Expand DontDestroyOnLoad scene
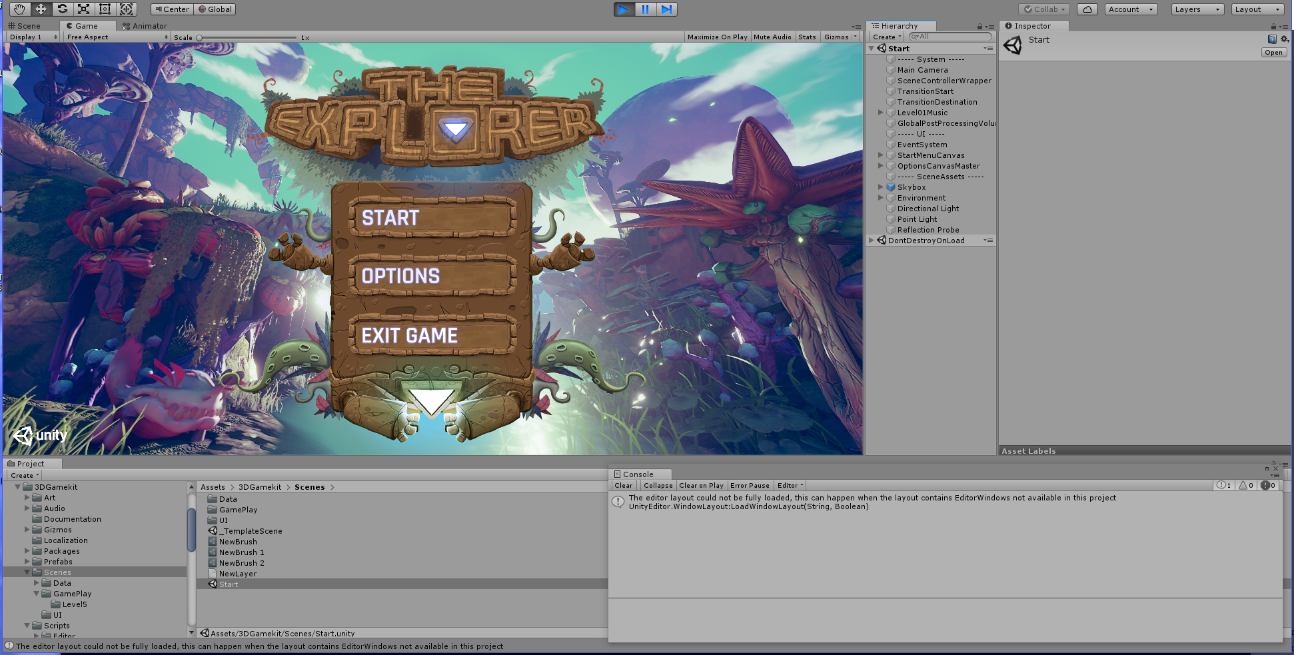Image resolution: width=1294 pixels, height=655 pixels. 872,241
